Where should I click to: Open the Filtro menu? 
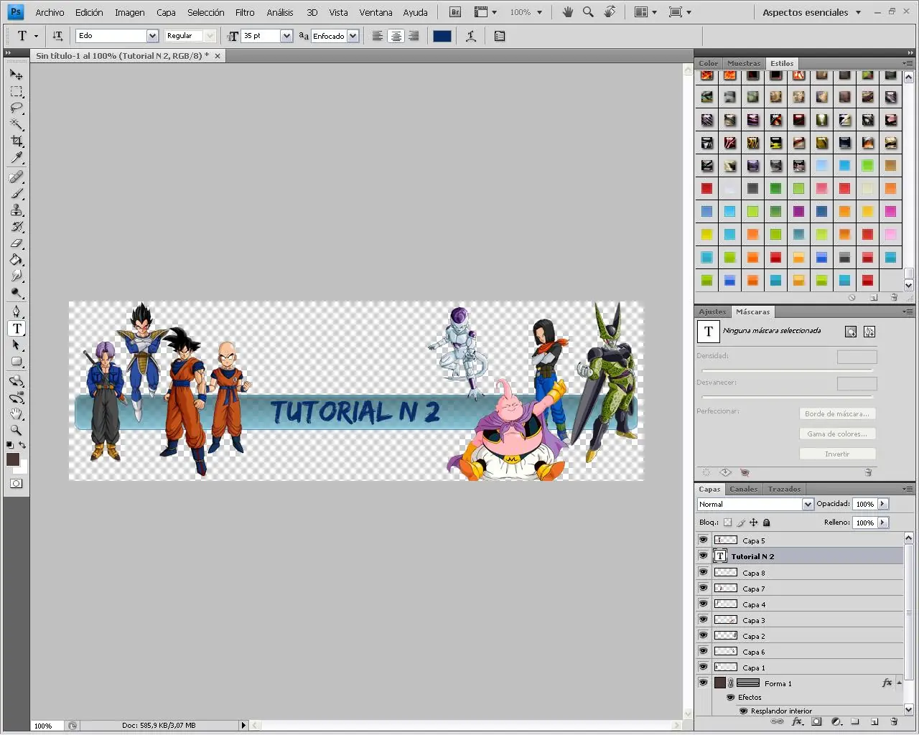(x=245, y=12)
